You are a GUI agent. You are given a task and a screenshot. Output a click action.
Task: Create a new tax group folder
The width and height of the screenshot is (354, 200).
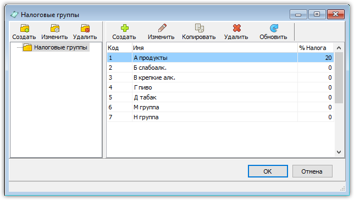point(24,32)
